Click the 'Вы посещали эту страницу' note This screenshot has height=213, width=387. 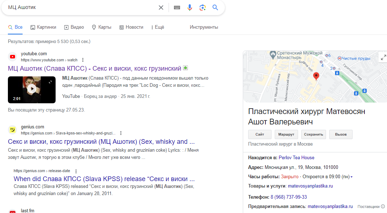click(x=46, y=110)
